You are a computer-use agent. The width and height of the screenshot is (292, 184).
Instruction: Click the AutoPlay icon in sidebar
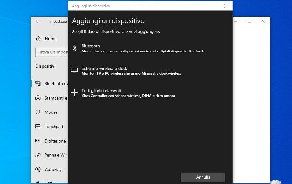coord(38,169)
